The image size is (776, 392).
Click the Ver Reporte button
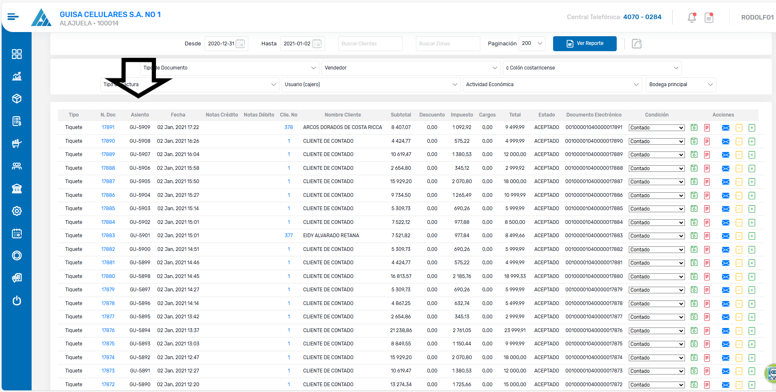coord(585,43)
